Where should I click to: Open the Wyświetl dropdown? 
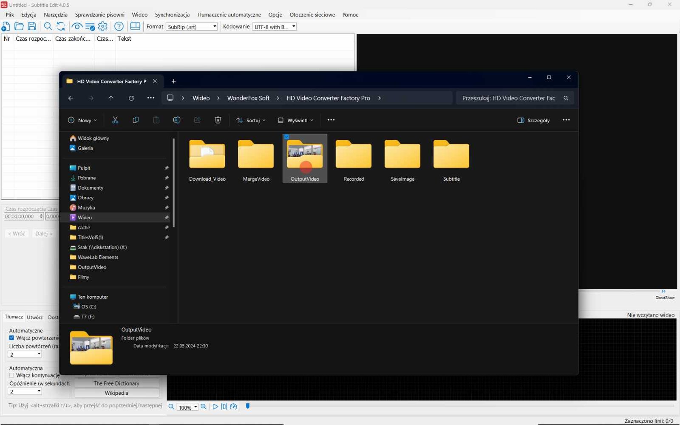pyautogui.click(x=295, y=120)
